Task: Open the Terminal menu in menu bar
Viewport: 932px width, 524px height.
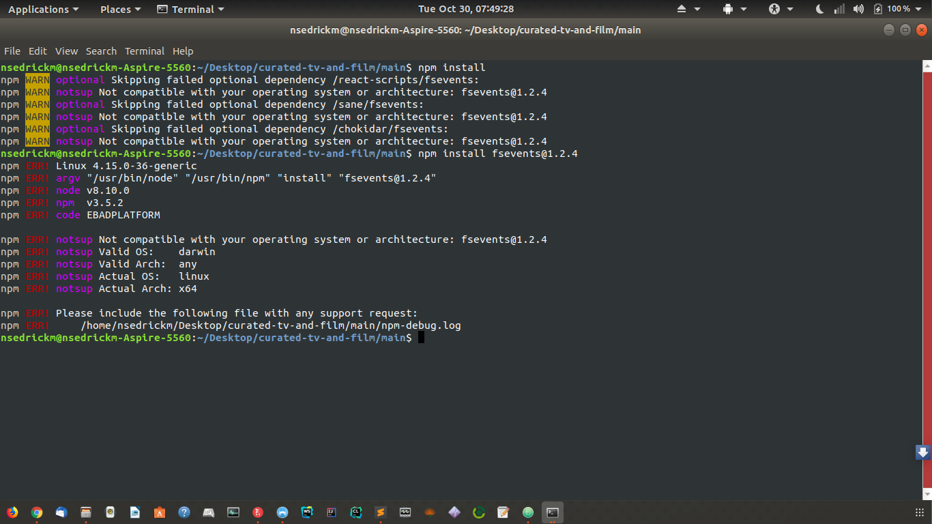Action: pos(145,51)
